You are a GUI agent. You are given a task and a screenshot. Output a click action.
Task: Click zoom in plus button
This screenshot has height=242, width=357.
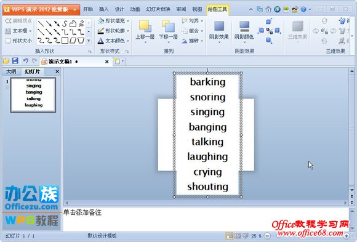tap(347, 236)
